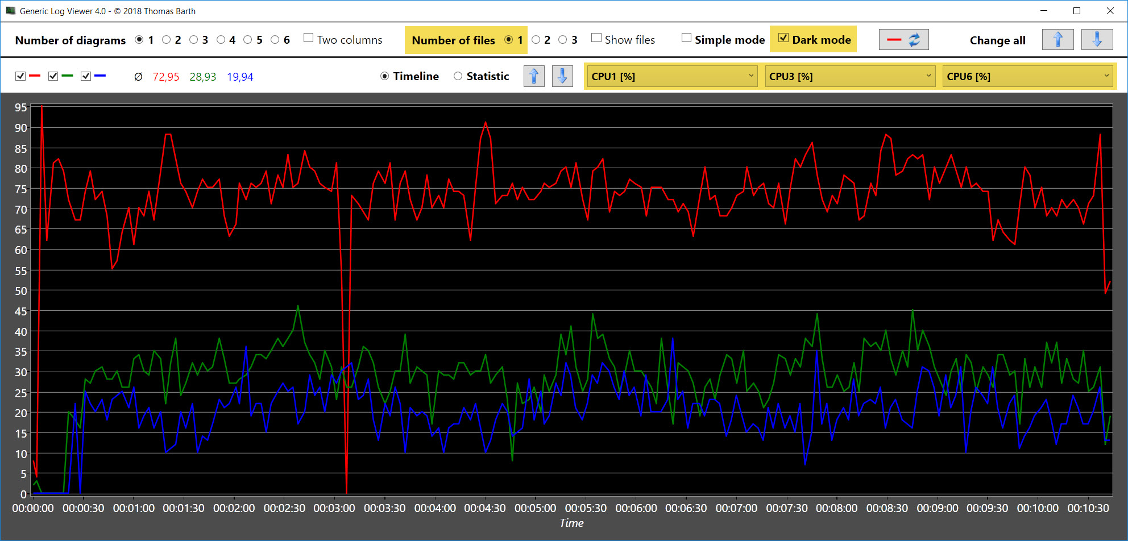Viewport: 1128px width, 541px height.
Task: Select 2 for Number of files
Action: point(536,40)
